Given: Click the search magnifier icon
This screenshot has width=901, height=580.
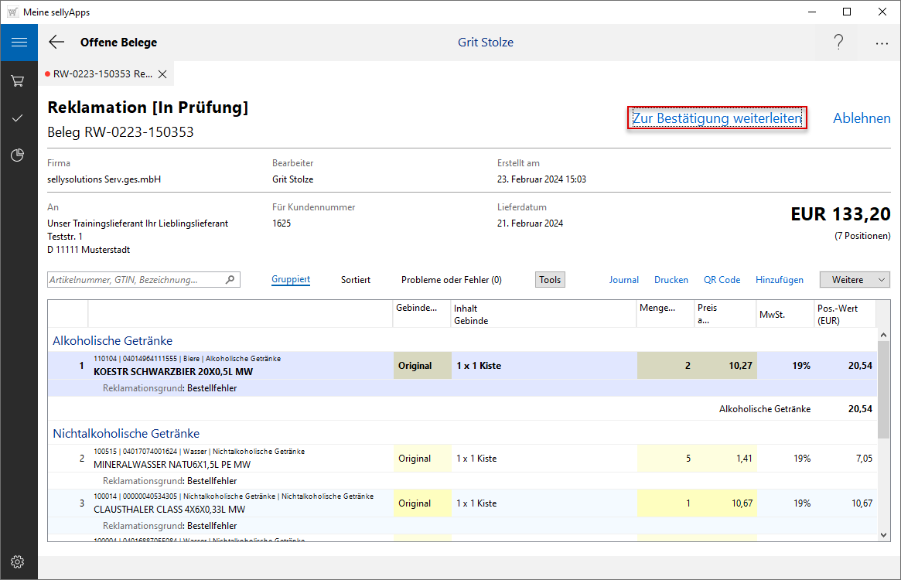Looking at the screenshot, I should tap(230, 280).
